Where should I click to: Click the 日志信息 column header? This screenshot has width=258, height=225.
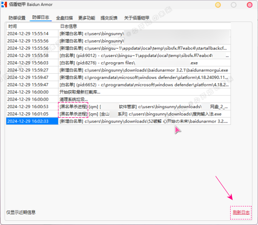[144, 26]
